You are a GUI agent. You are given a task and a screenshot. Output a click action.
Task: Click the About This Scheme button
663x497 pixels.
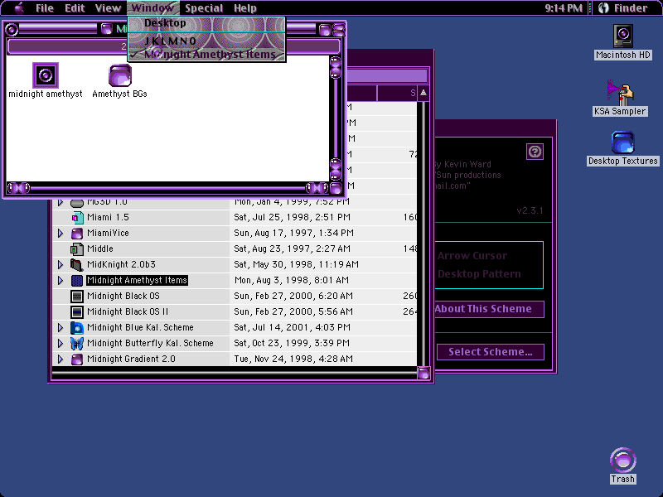click(x=489, y=309)
